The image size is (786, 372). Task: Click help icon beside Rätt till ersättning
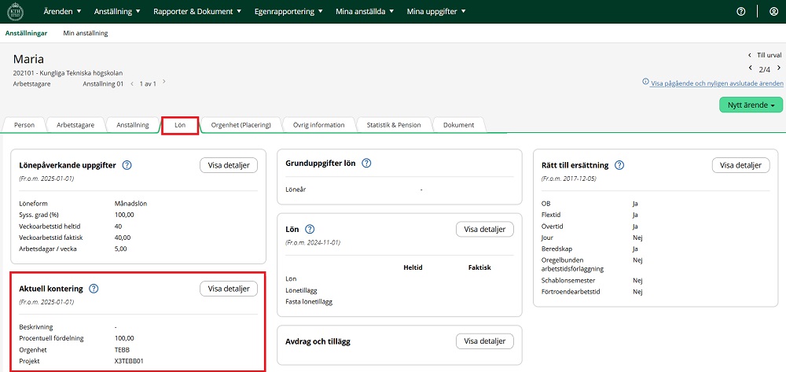coord(619,165)
